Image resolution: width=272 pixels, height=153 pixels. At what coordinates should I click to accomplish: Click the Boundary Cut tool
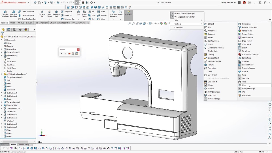[68, 19]
